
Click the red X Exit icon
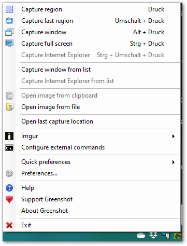[x=9, y=225]
